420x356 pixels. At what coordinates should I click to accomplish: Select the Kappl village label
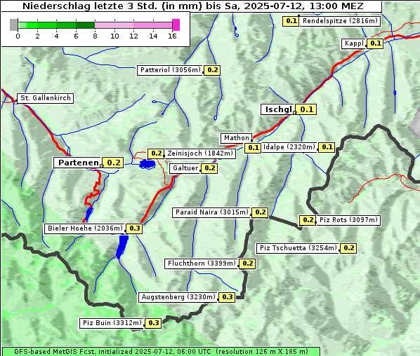coord(354,43)
